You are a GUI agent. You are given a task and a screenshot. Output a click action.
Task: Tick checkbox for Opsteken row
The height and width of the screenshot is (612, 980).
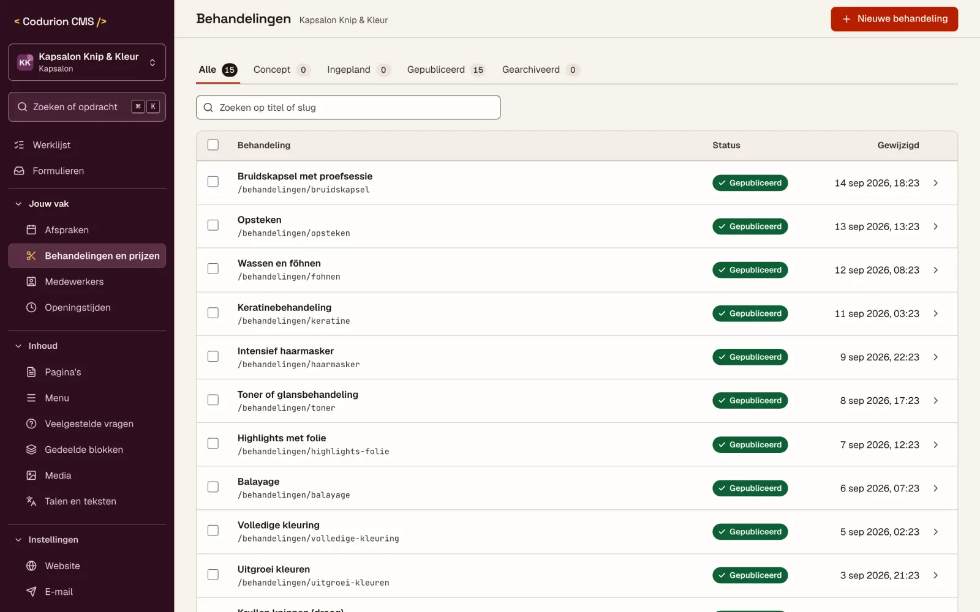tap(213, 225)
